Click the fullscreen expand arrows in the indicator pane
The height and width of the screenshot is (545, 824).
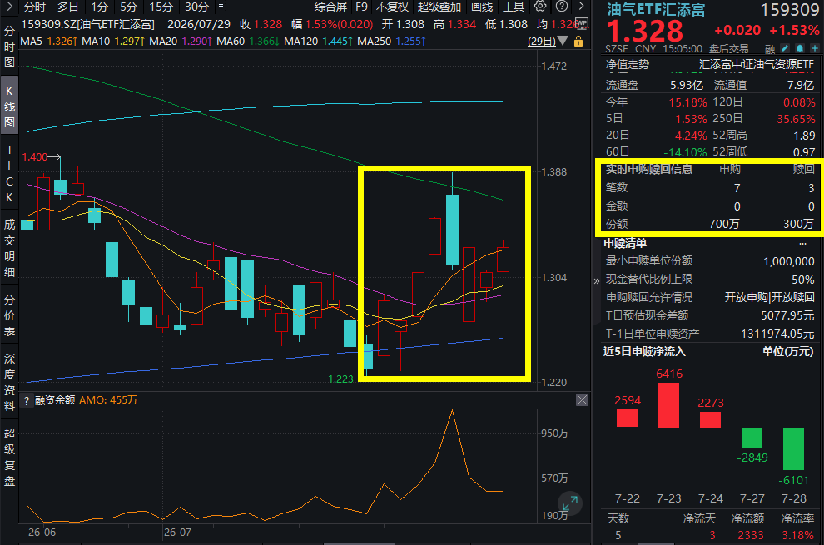[x=570, y=503]
